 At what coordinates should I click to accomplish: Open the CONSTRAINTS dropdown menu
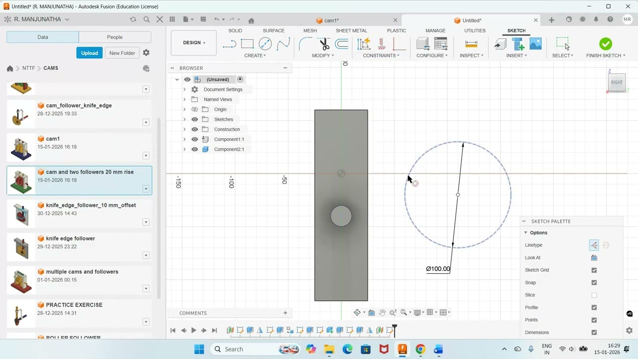point(381,55)
